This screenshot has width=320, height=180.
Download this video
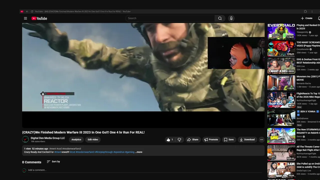247,140
